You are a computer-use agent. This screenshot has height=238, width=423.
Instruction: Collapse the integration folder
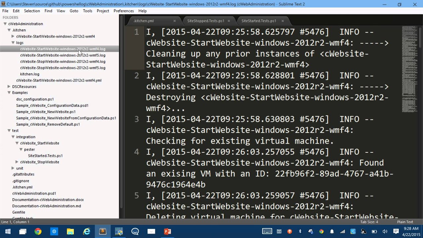click(13, 137)
